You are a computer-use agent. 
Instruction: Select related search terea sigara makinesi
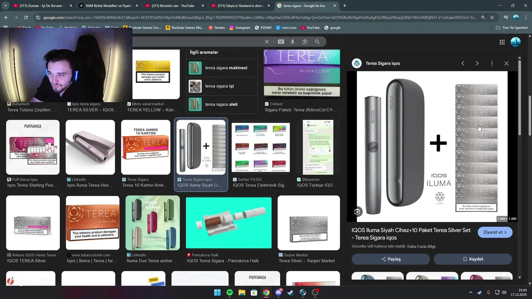[222, 68]
